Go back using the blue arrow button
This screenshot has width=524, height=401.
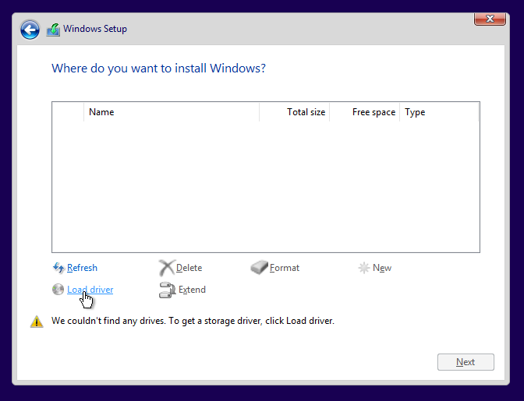point(30,30)
